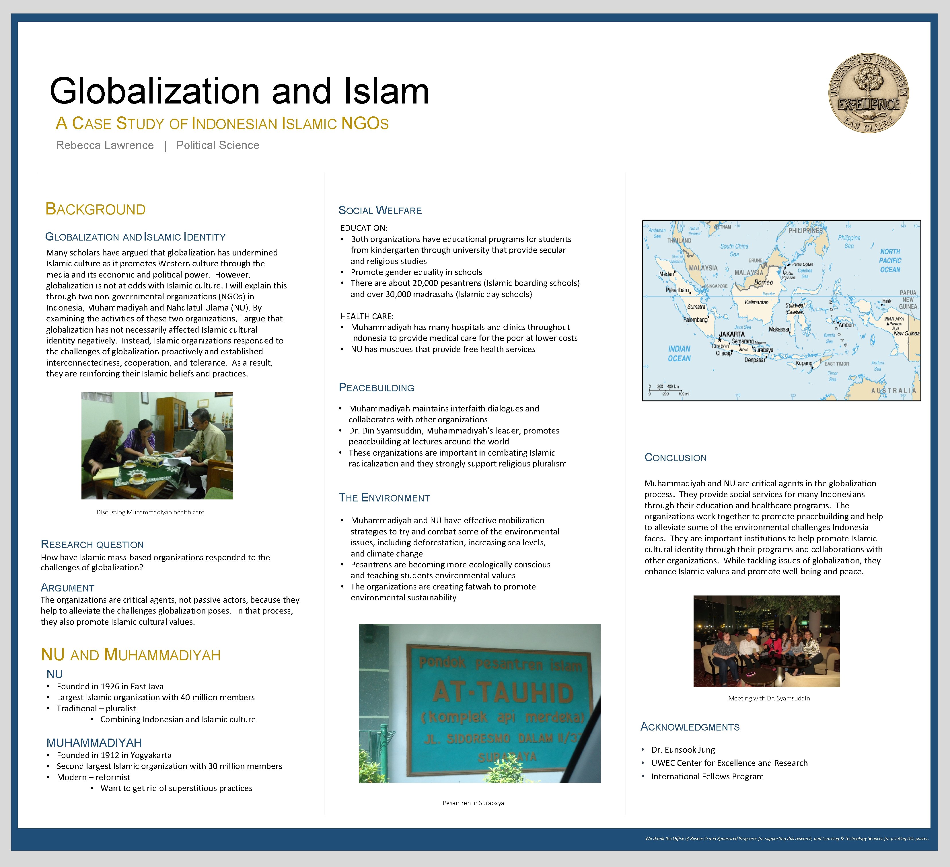
Task: Expand the Social Welfare section heading
Action: [x=380, y=210]
